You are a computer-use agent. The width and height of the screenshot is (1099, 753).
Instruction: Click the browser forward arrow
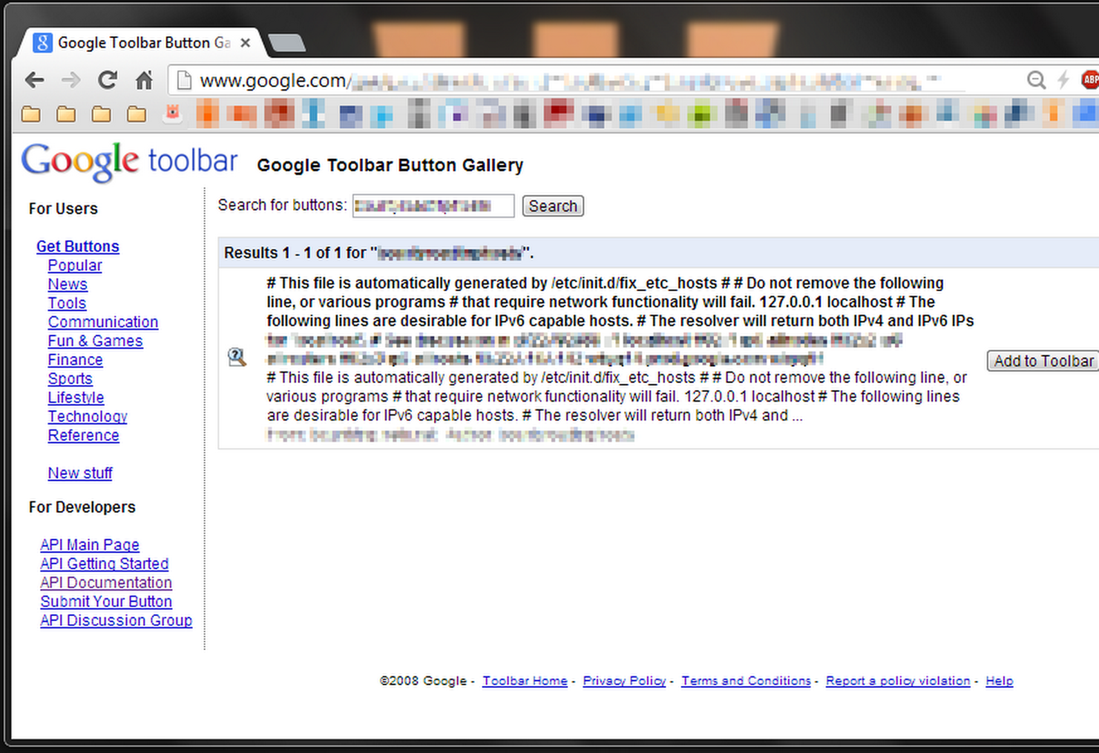tap(71, 80)
